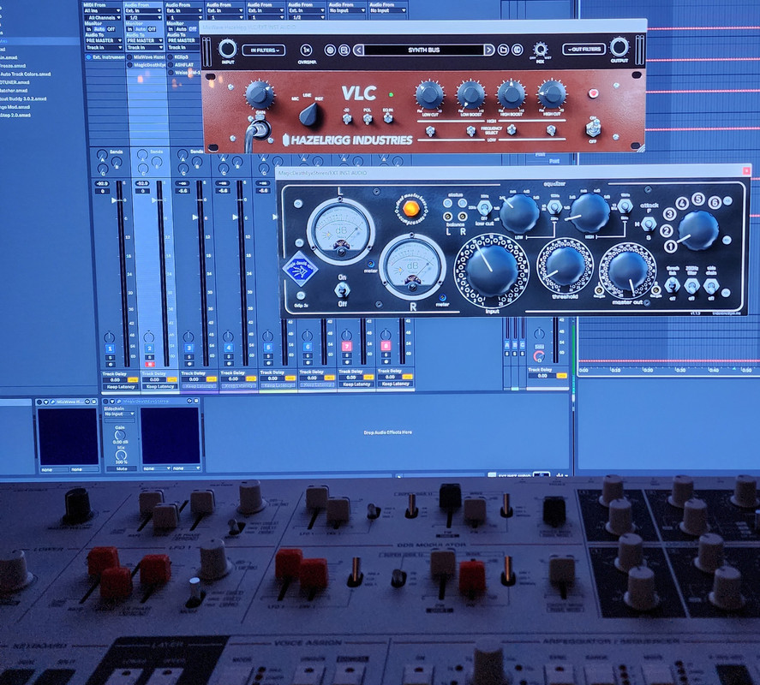Viewport: 760px width, 685px height.
Task: Click the numbered attack/release selector knob
Action: (698, 230)
